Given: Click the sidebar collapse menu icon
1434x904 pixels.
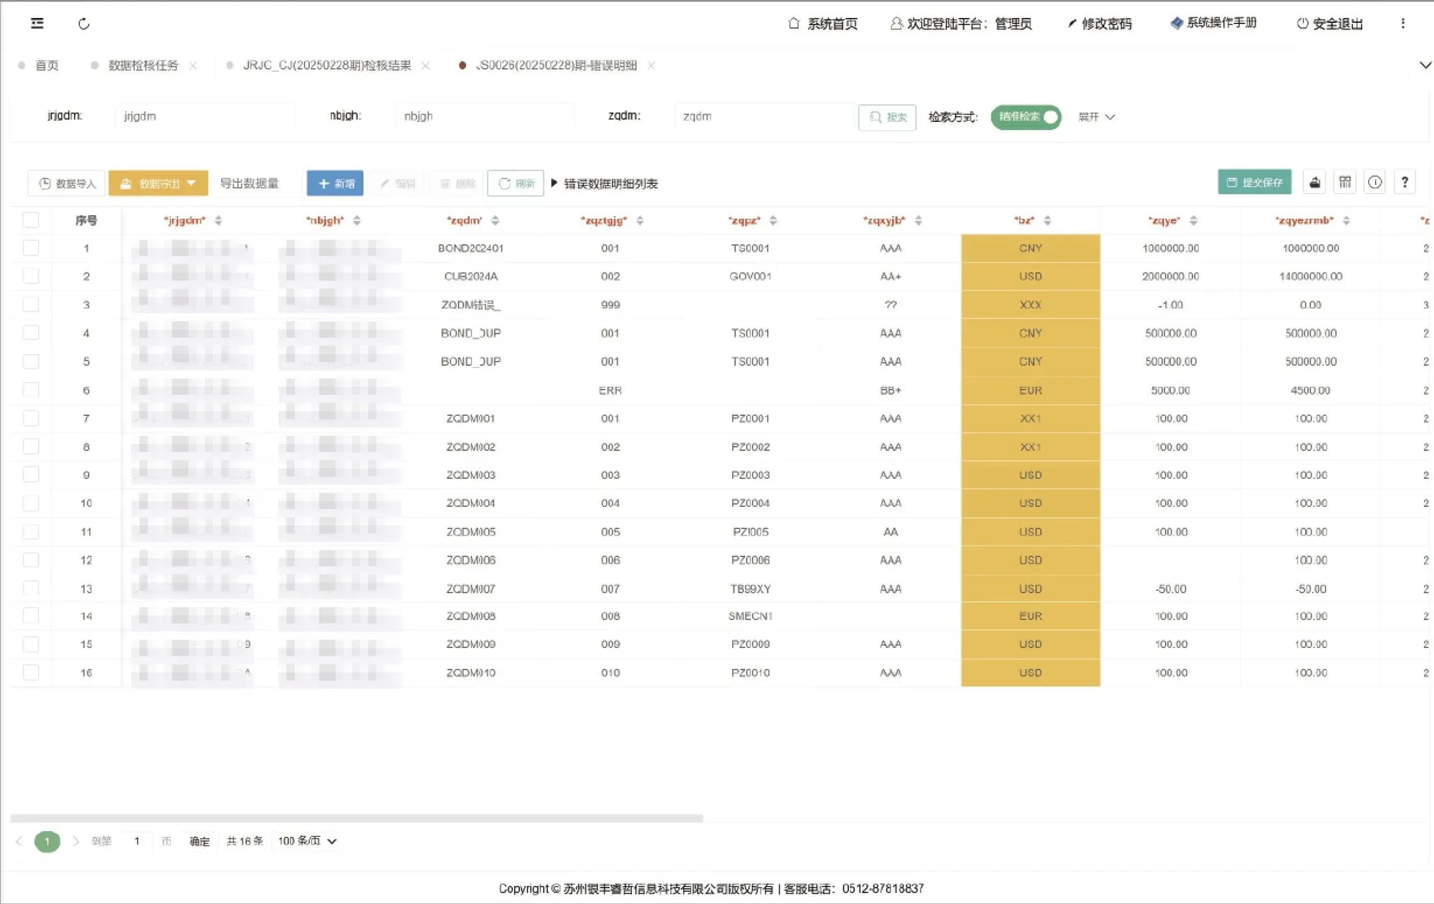Looking at the screenshot, I should [x=37, y=24].
